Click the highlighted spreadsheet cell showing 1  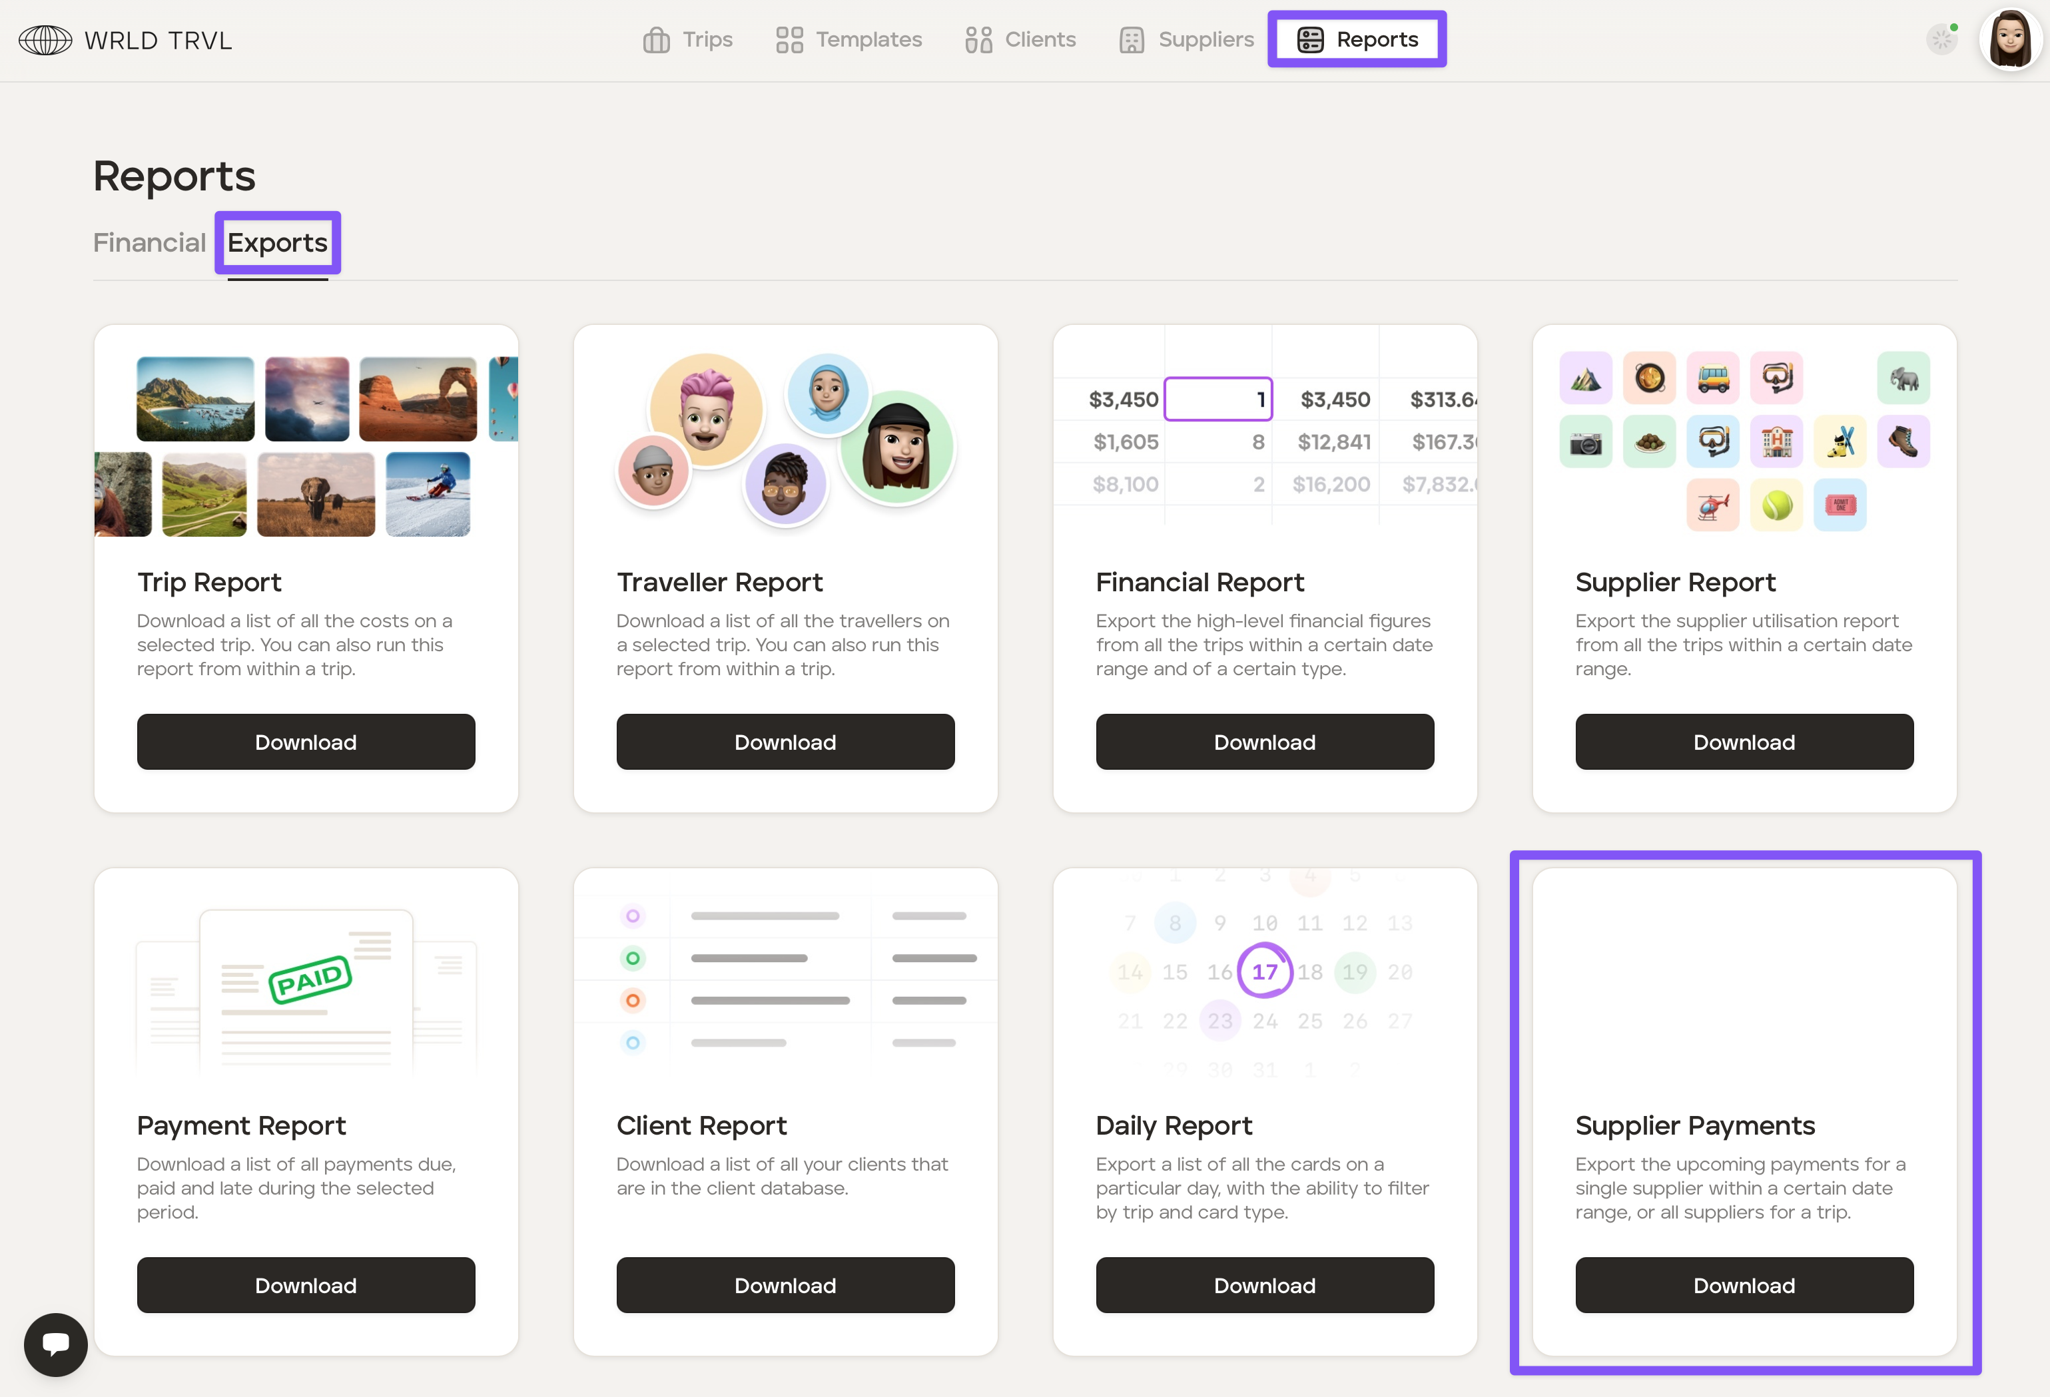point(1217,400)
